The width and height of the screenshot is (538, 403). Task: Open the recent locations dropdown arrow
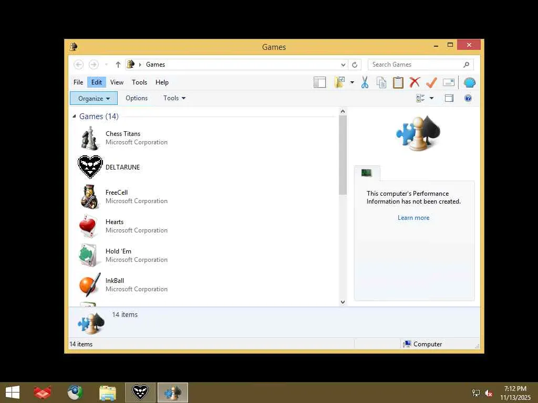(106, 65)
